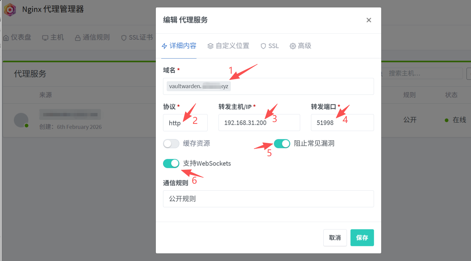Image resolution: width=471 pixels, height=261 pixels.
Task: Click the 规则 column header
Action: point(409,95)
